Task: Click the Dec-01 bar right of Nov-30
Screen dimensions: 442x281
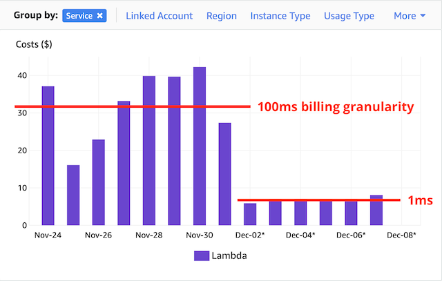Action: point(225,174)
